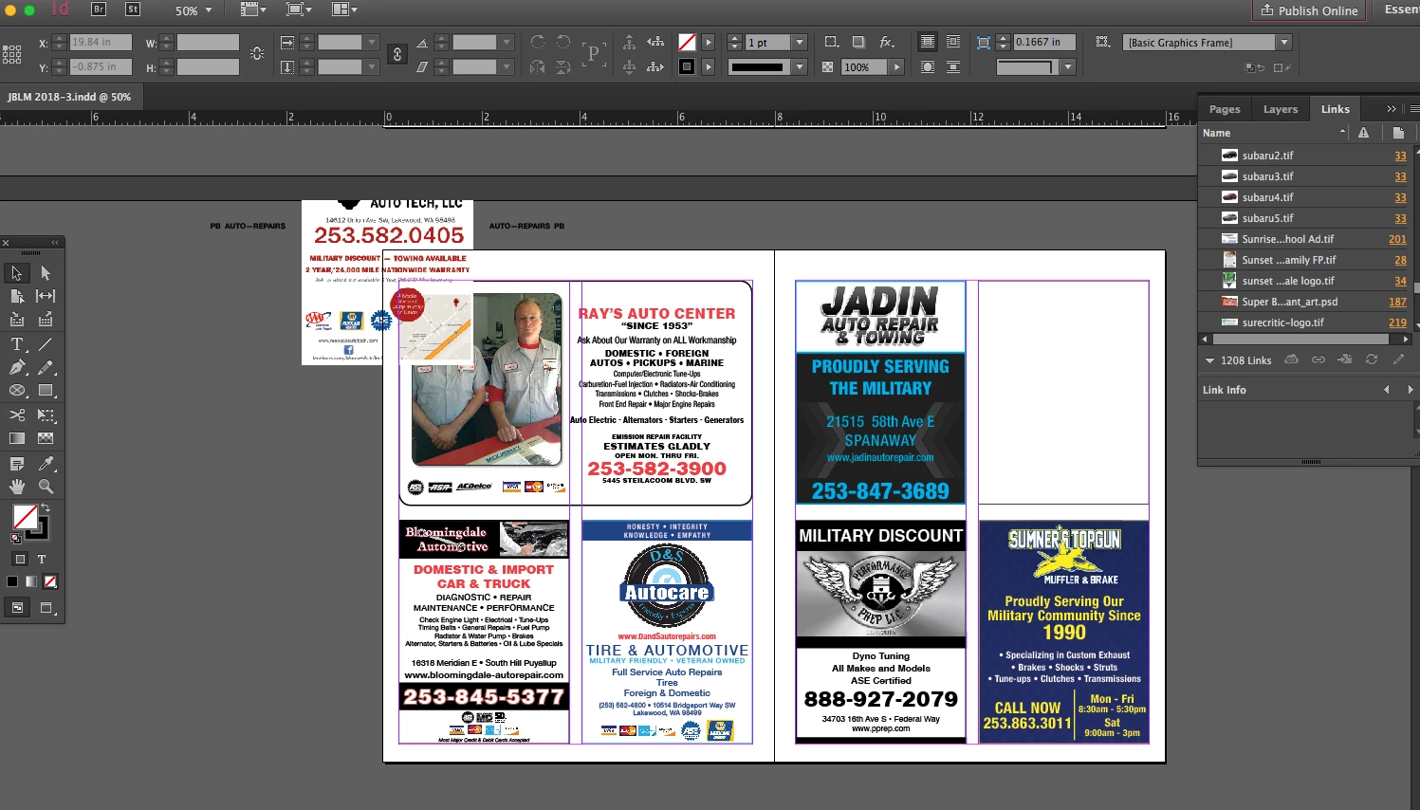Select the Gradient Swatch tool
Viewport: 1420px width, 810px height.
click(17, 438)
